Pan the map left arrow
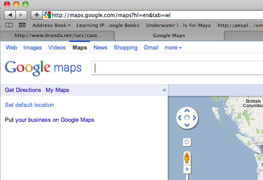Viewport: 263px width, 180px height. (180, 118)
